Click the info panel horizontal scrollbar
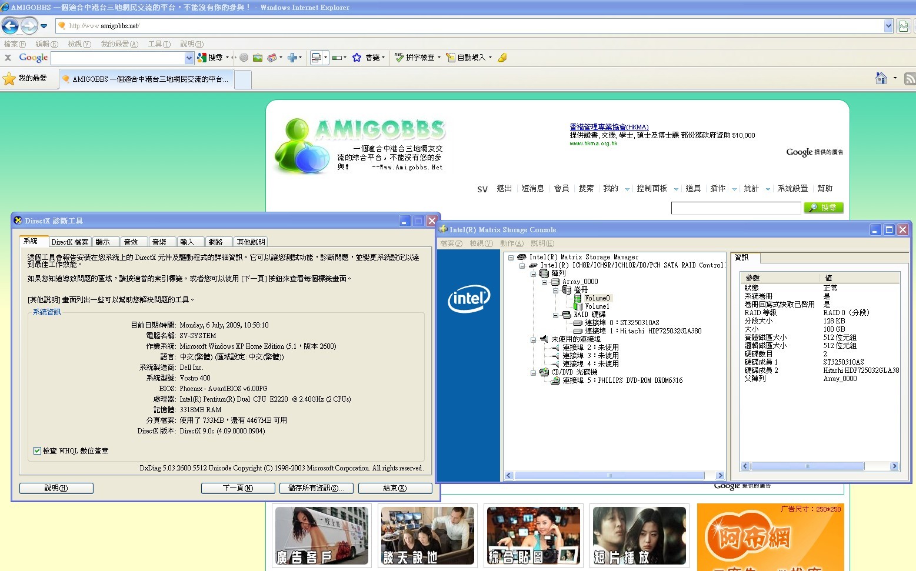The height and width of the screenshot is (571, 916). [807, 466]
